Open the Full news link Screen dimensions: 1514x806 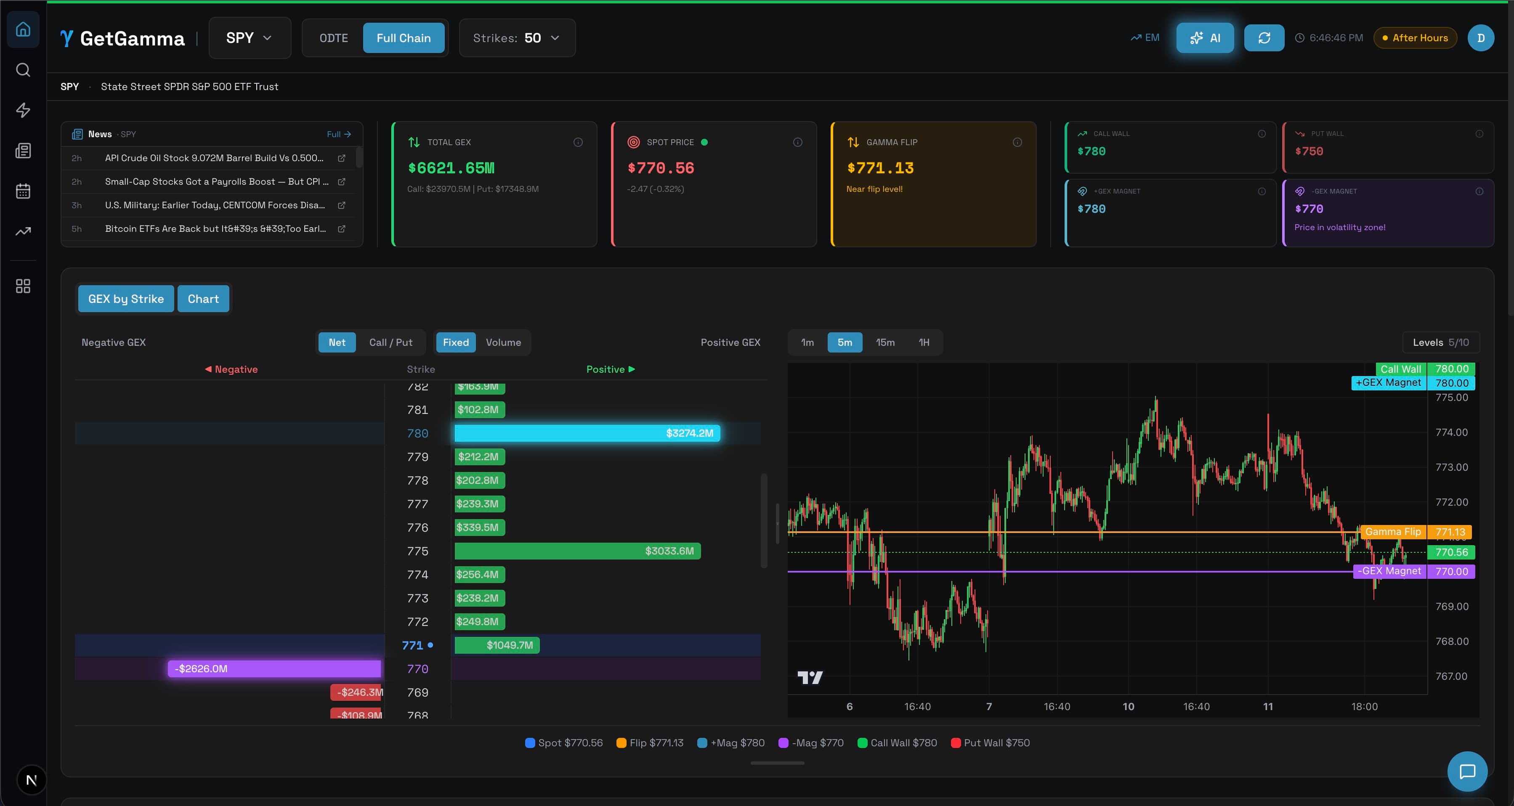339,134
